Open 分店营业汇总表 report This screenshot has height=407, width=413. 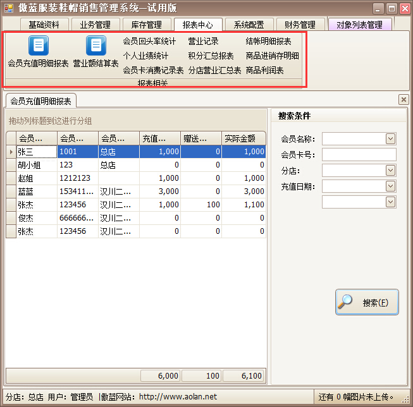coord(214,70)
